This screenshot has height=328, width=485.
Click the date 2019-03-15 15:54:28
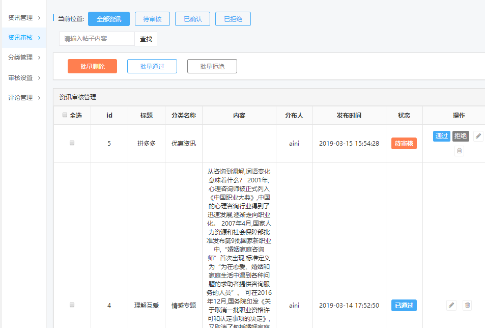click(x=349, y=143)
